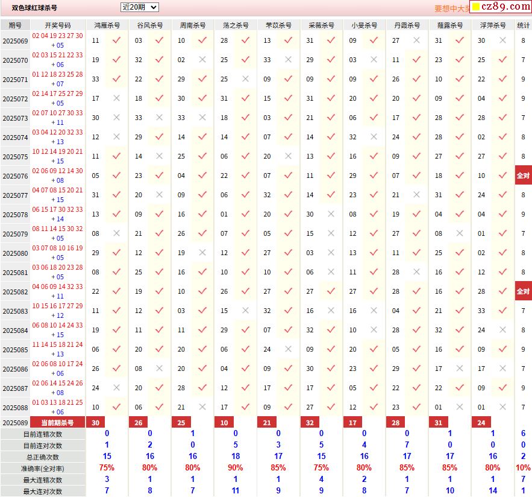Click 谷风 current kill number 26
The image size is (532, 497).
[x=139, y=423]
